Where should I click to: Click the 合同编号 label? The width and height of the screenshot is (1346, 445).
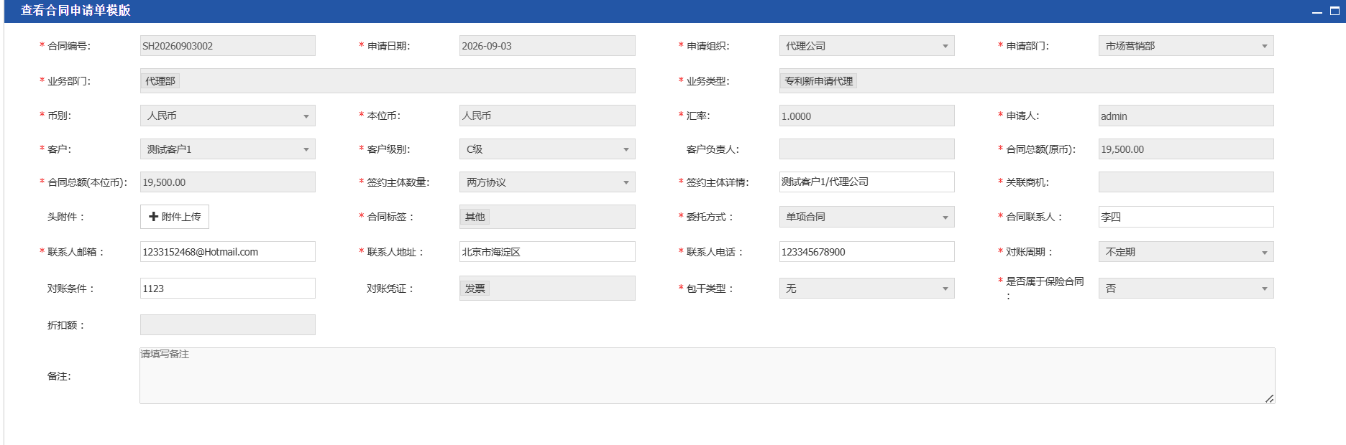pos(69,46)
